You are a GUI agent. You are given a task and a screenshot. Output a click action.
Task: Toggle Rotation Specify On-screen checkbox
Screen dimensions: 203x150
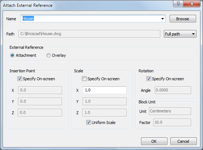149,79
